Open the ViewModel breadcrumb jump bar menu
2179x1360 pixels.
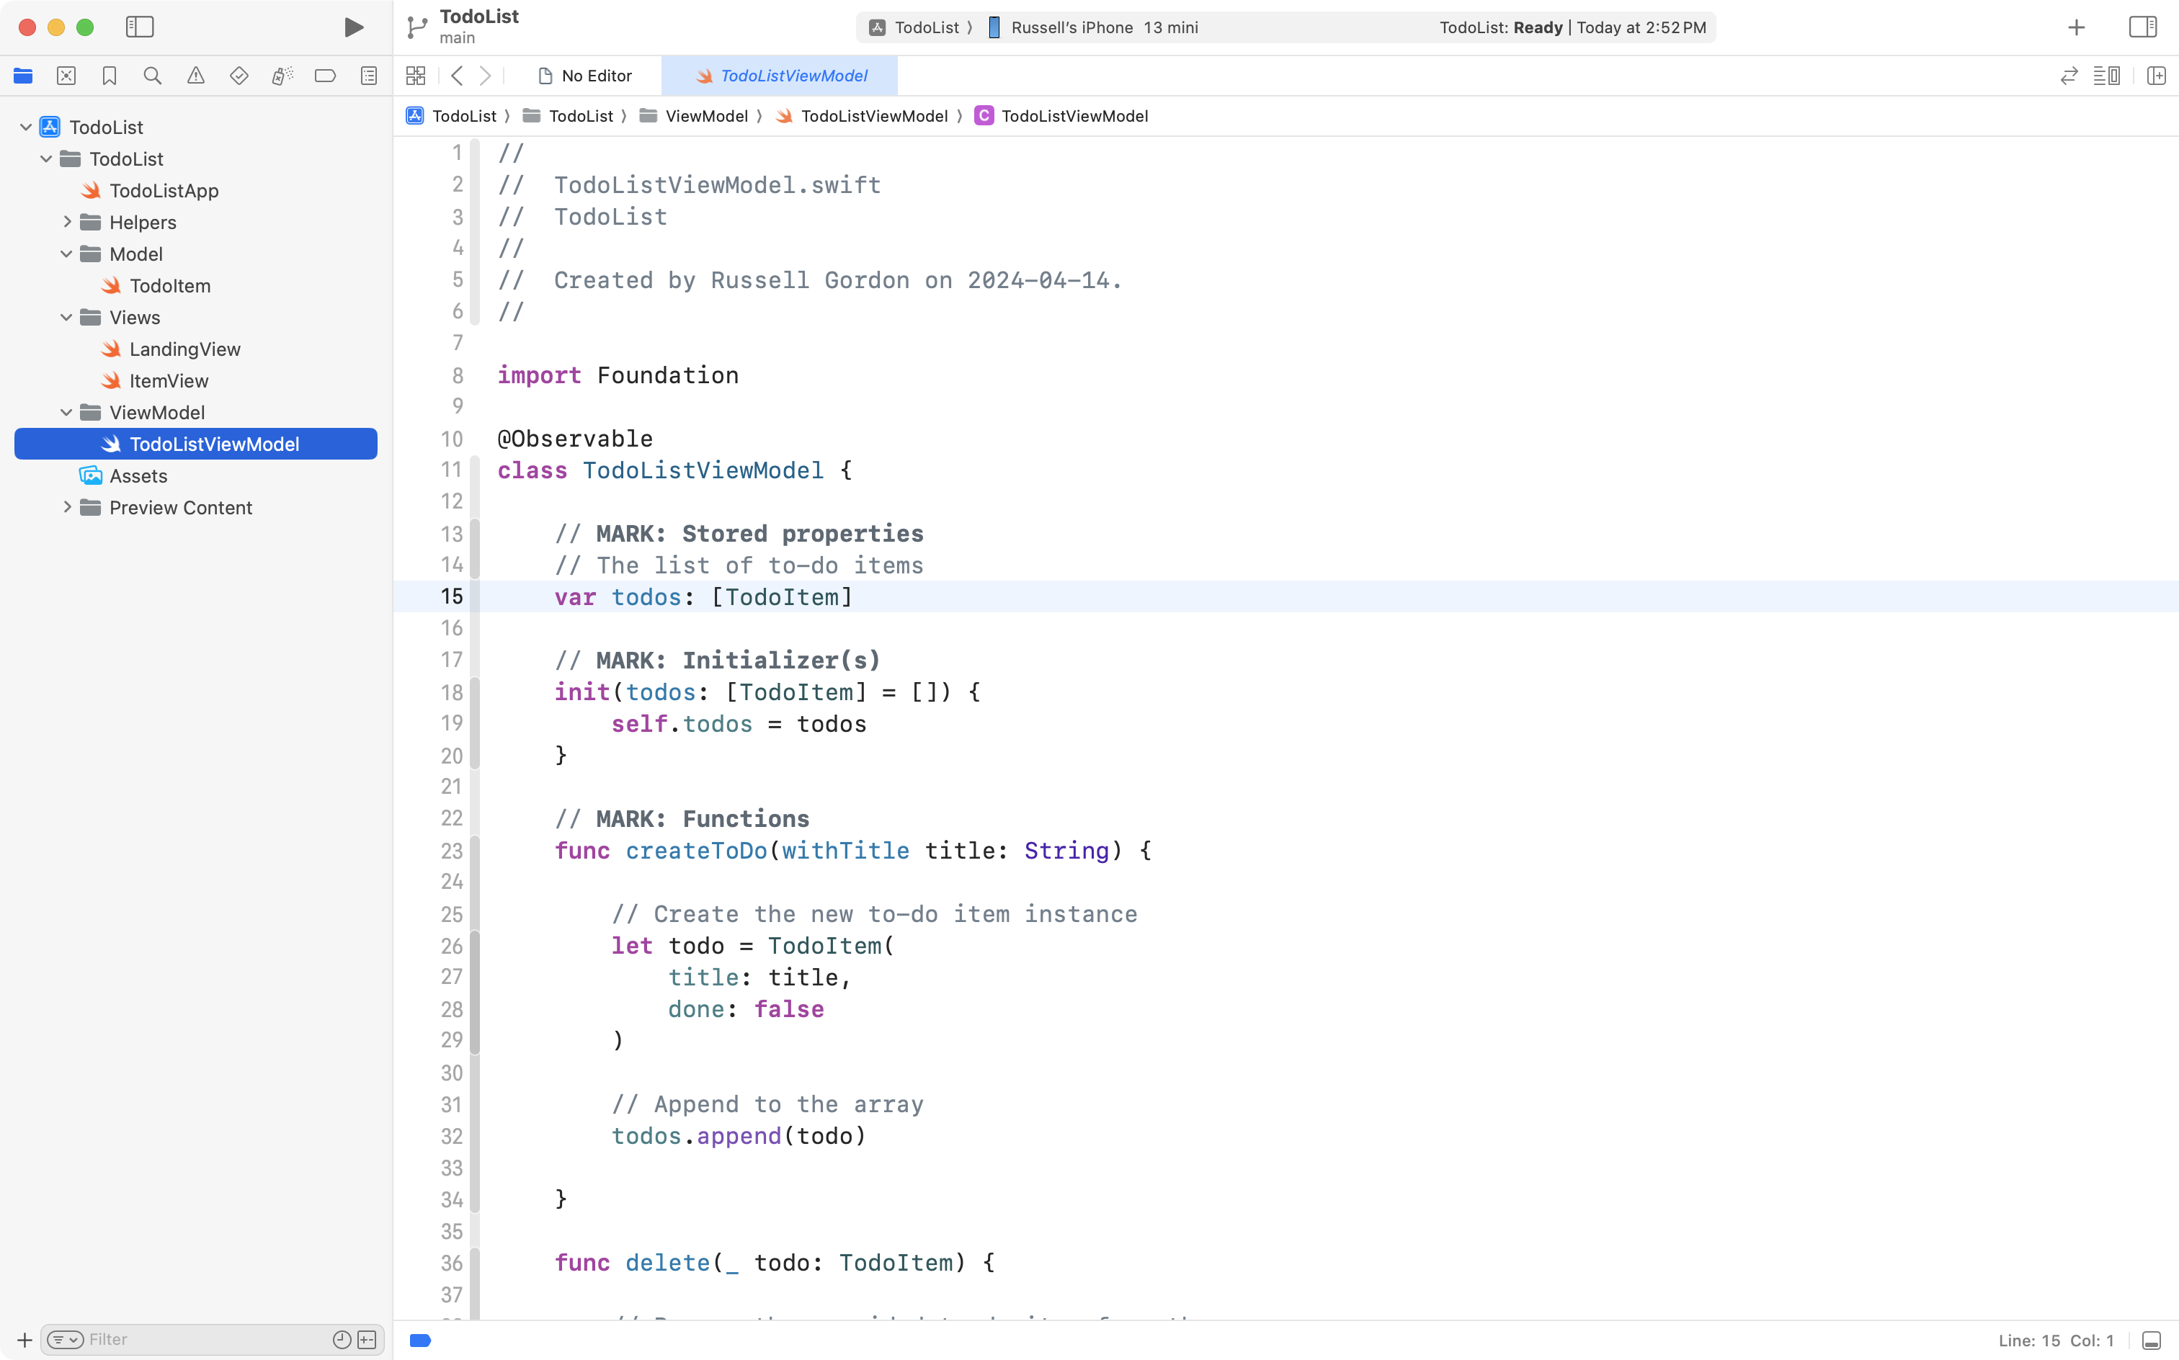(708, 116)
